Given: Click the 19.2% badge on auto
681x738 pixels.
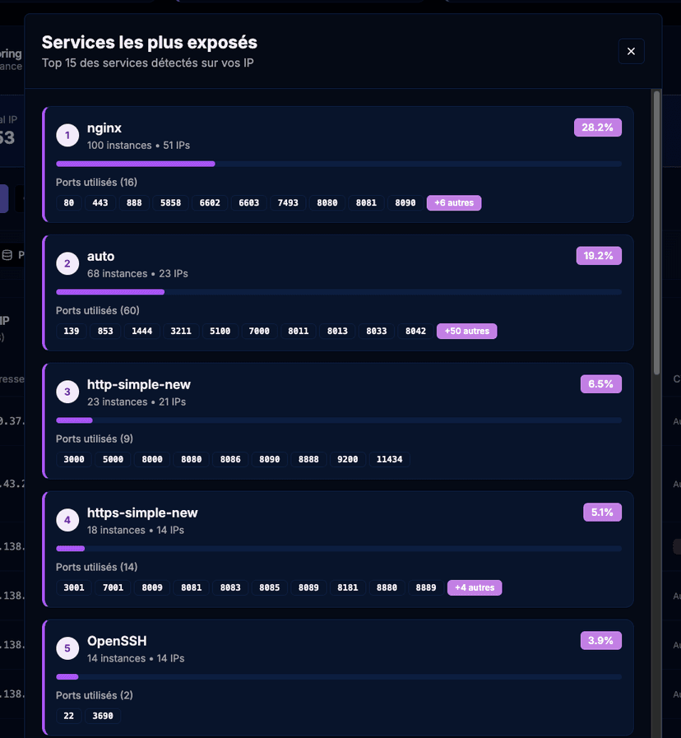Looking at the screenshot, I should point(599,256).
